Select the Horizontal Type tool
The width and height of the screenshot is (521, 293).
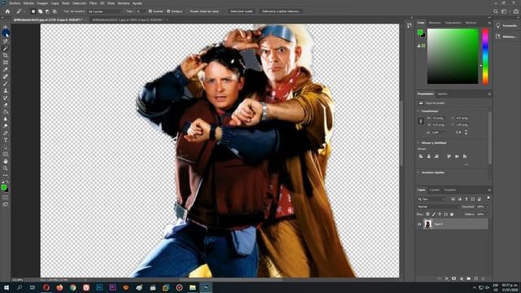coord(6,140)
